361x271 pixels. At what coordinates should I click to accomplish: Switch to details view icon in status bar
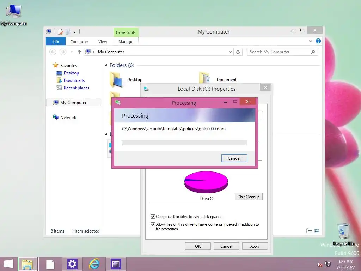click(x=309, y=231)
